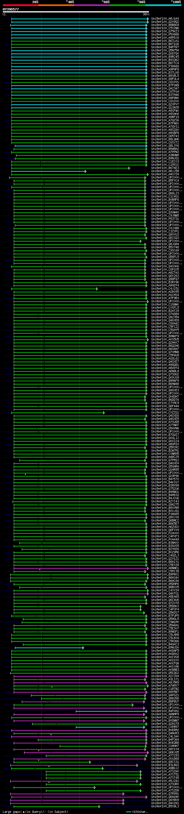Select label UniRef100_Q4GXE6

[165, 416]
